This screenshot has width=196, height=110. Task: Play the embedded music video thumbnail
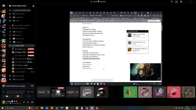pos(145,72)
